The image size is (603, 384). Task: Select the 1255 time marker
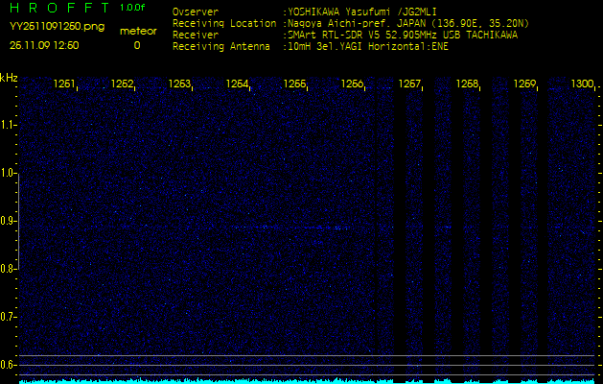[x=294, y=84]
